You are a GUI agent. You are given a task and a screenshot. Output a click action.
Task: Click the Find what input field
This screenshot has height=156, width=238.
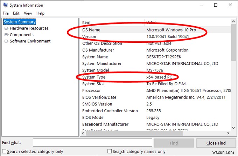[x=92, y=142]
